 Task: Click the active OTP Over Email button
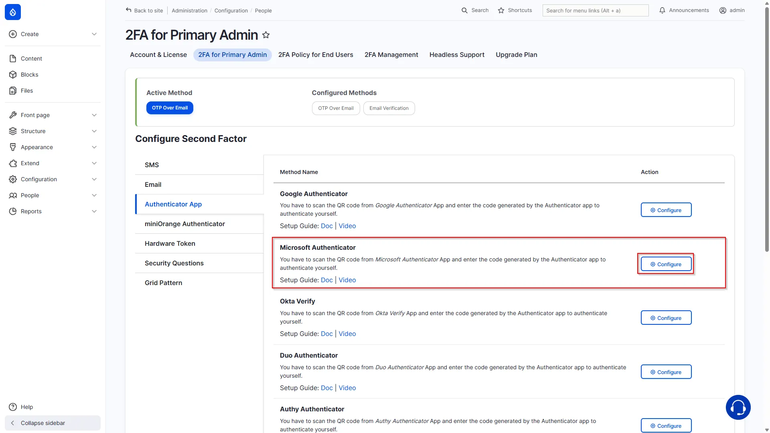coord(170,108)
